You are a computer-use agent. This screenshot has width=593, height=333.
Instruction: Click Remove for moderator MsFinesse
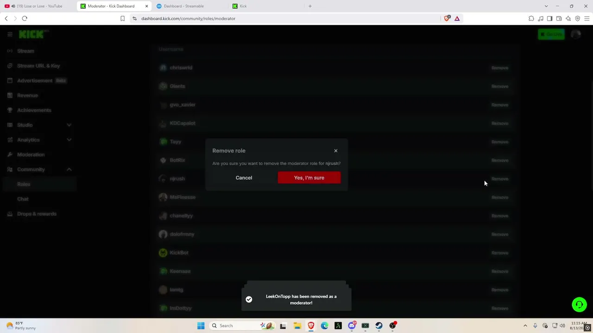[x=500, y=197]
